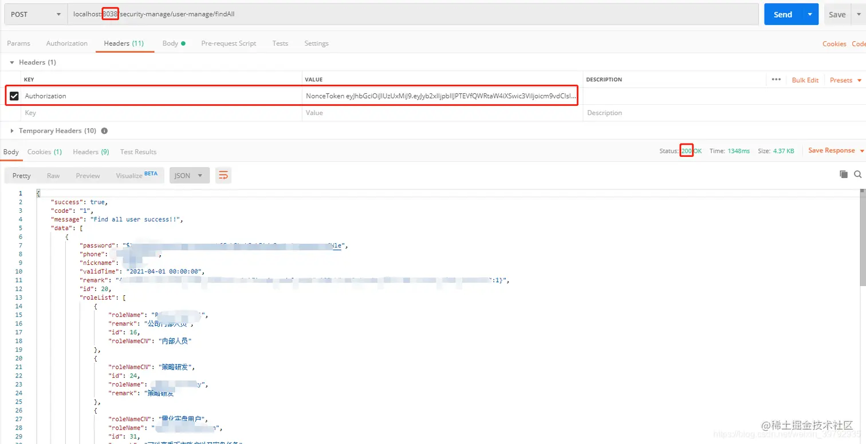This screenshot has width=866, height=444.
Task: Select the Pretty view mode
Action: [x=22, y=176]
